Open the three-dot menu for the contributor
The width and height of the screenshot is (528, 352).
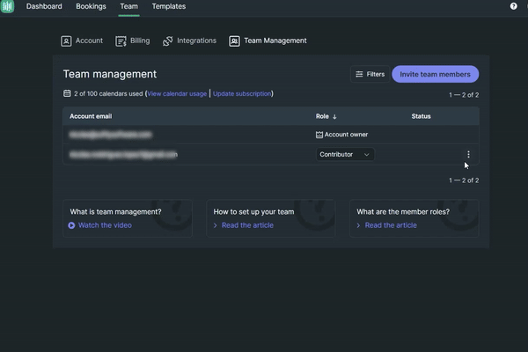coord(468,154)
